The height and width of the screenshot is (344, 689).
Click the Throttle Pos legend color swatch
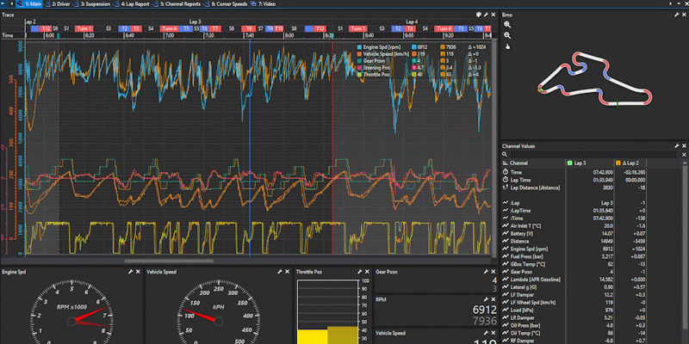pos(359,75)
